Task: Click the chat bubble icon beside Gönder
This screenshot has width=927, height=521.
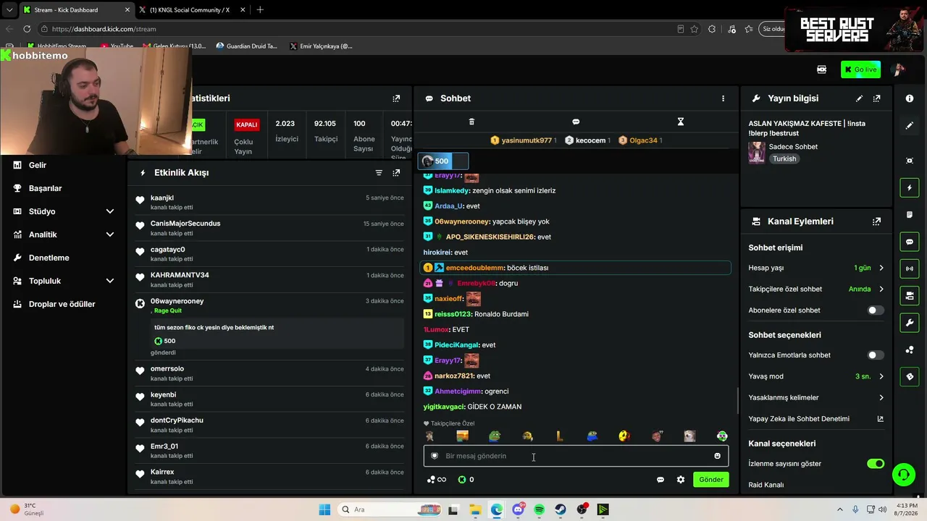Action: click(x=660, y=480)
